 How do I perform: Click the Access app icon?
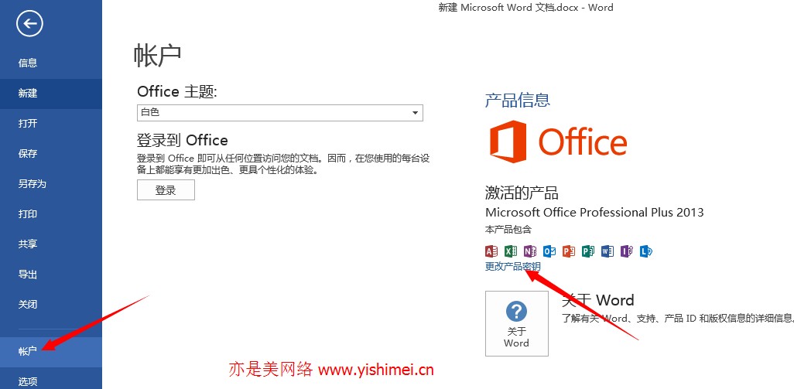(x=491, y=251)
